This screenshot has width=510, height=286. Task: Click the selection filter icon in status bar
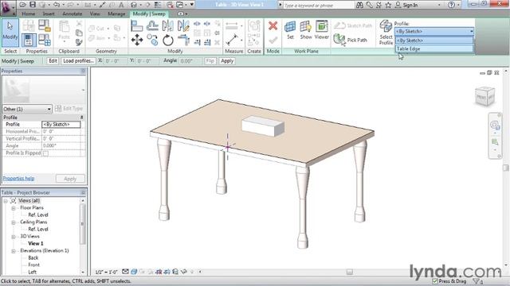tap(477, 281)
